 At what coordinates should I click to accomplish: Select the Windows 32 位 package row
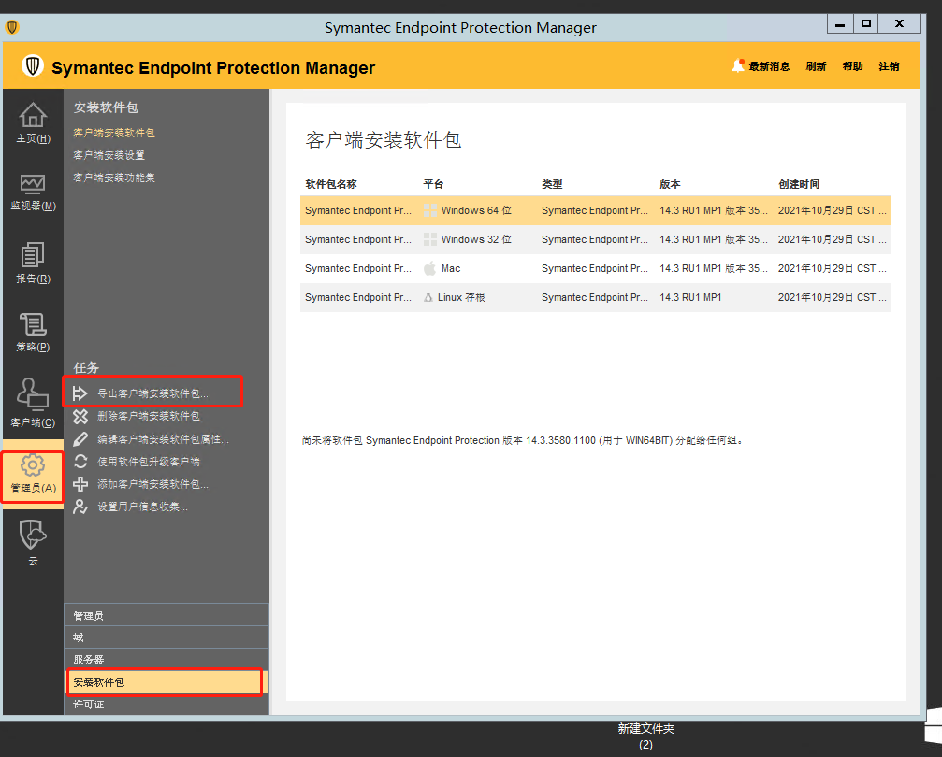pos(595,239)
